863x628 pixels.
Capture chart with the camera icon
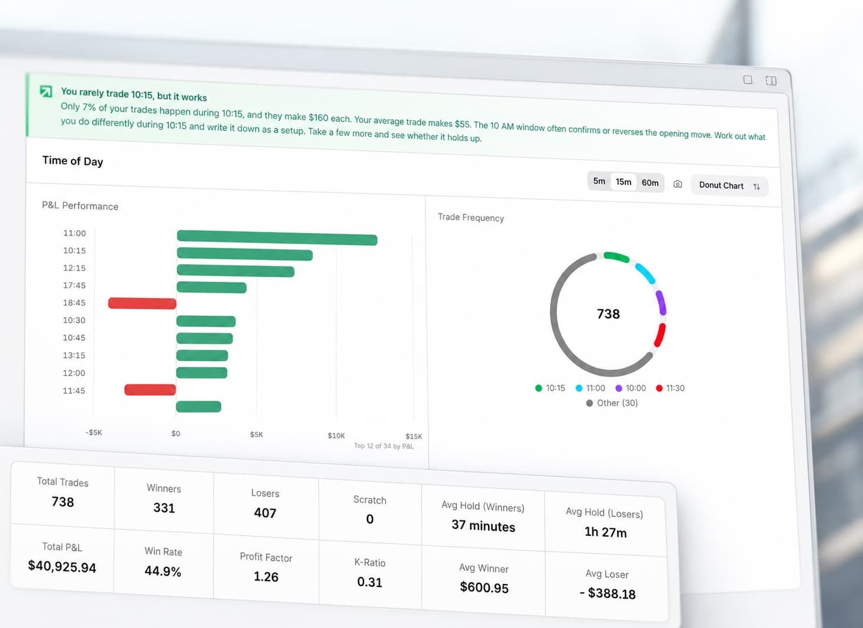pos(677,184)
